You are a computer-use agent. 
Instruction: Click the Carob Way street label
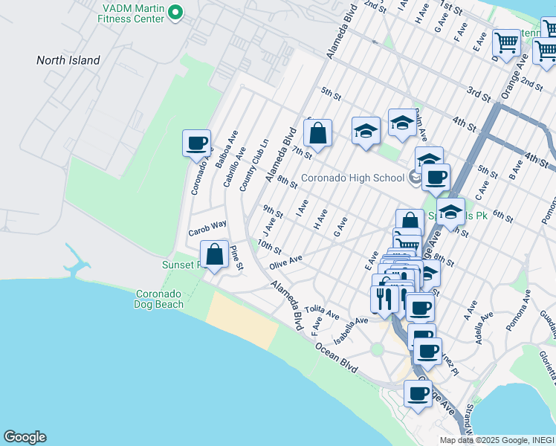[207, 229]
